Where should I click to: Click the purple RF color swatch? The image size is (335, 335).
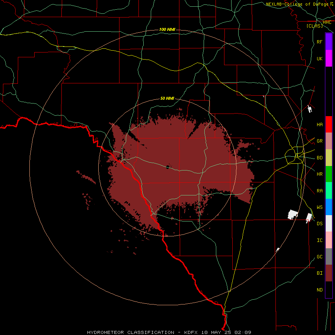coord(329,42)
